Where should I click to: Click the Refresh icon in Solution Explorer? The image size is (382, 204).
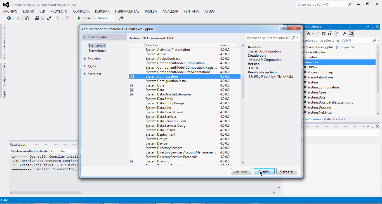click(324, 33)
